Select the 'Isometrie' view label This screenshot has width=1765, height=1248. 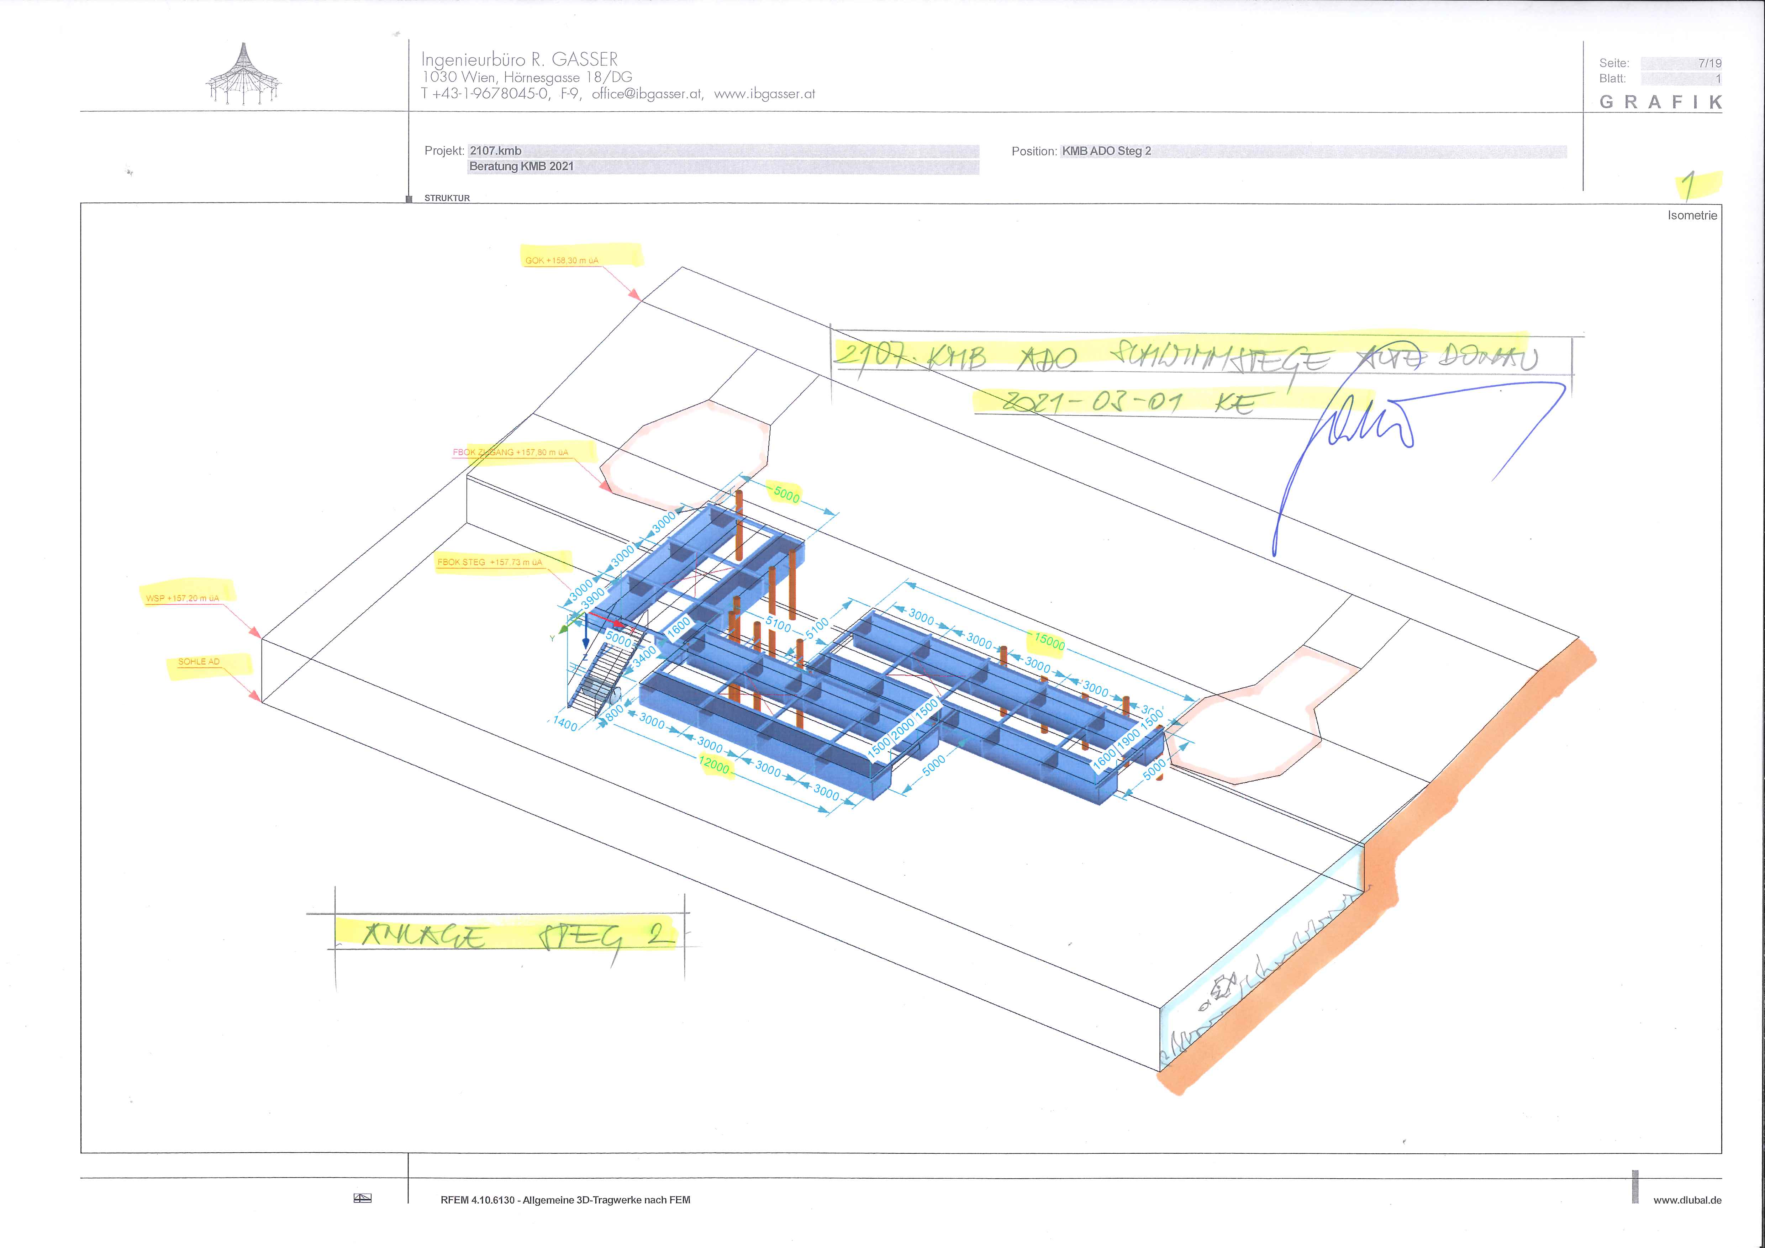pyautogui.click(x=1692, y=215)
